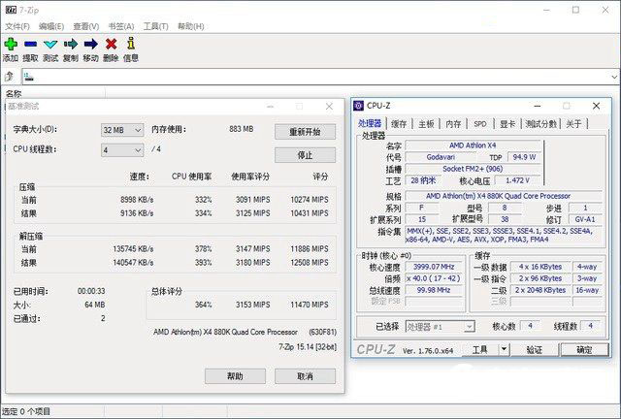Viewport: 621px width, 419px height.
Task: Switch to the SPD tab in CPU-Z
Action: [480, 124]
